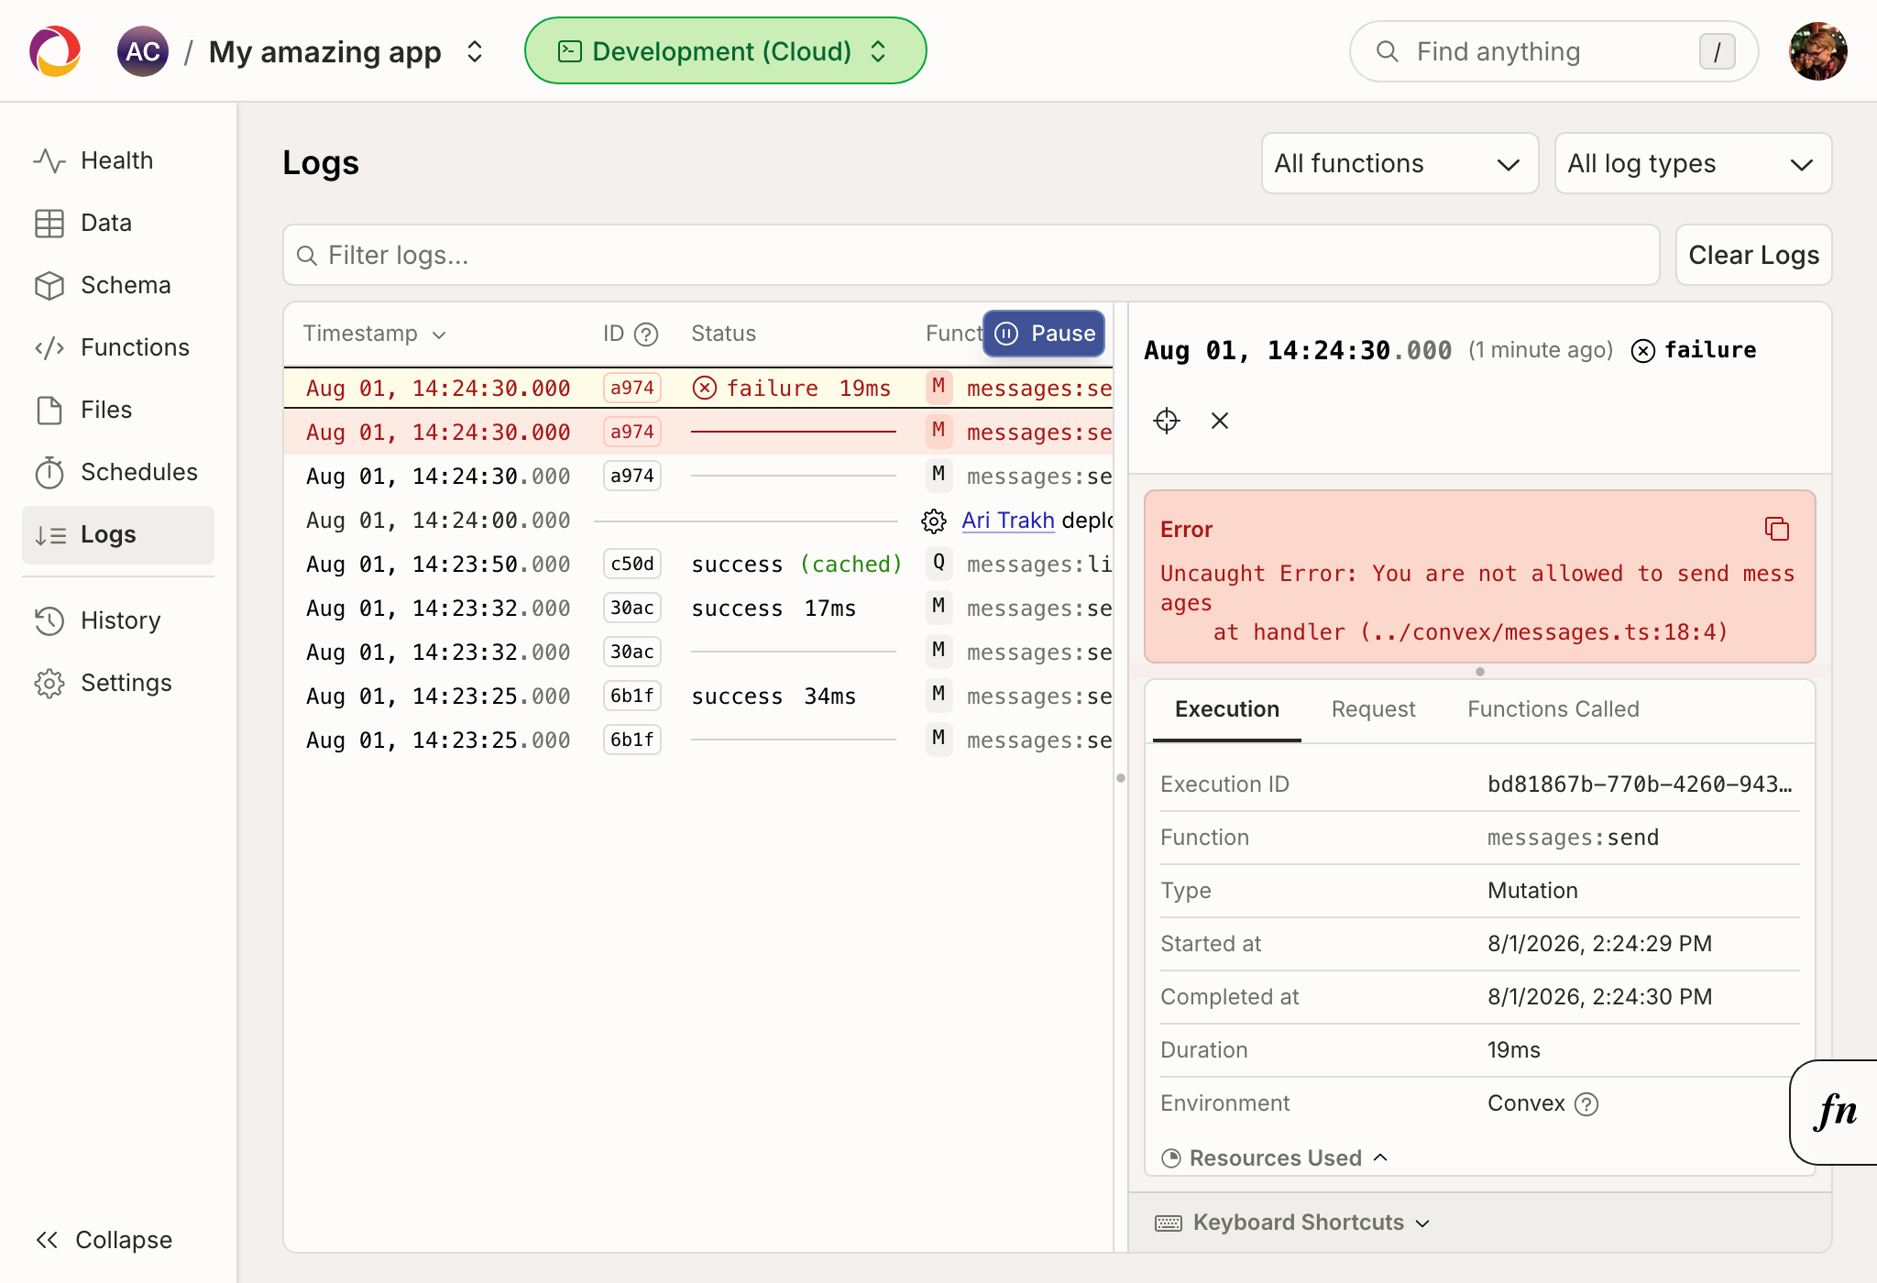The height and width of the screenshot is (1283, 1877).
Task: Collapse the Resources Used section
Action: pyautogui.click(x=1274, y=1158)
